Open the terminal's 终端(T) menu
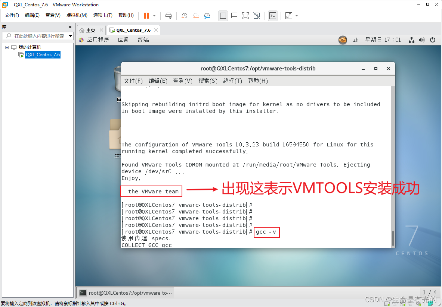The image size is (442, 307). point(232,81)
